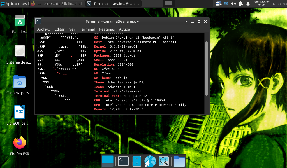
Task: Open the folder icon in the dock
Action: (x=179, y=161)
